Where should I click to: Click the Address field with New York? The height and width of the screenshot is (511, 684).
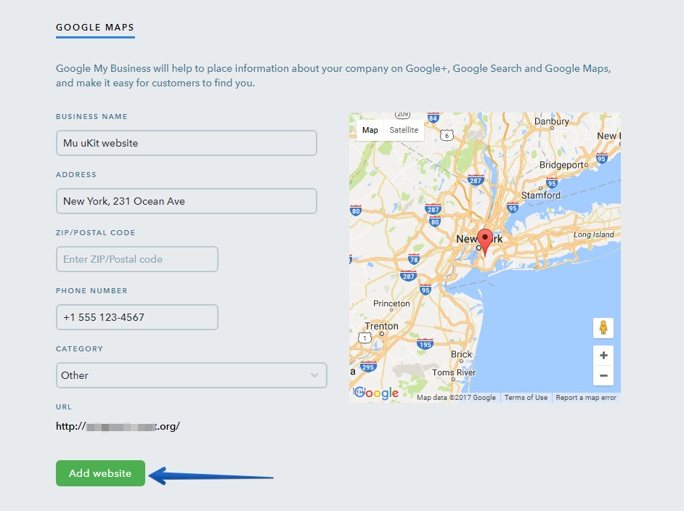(x=187, y=201)
